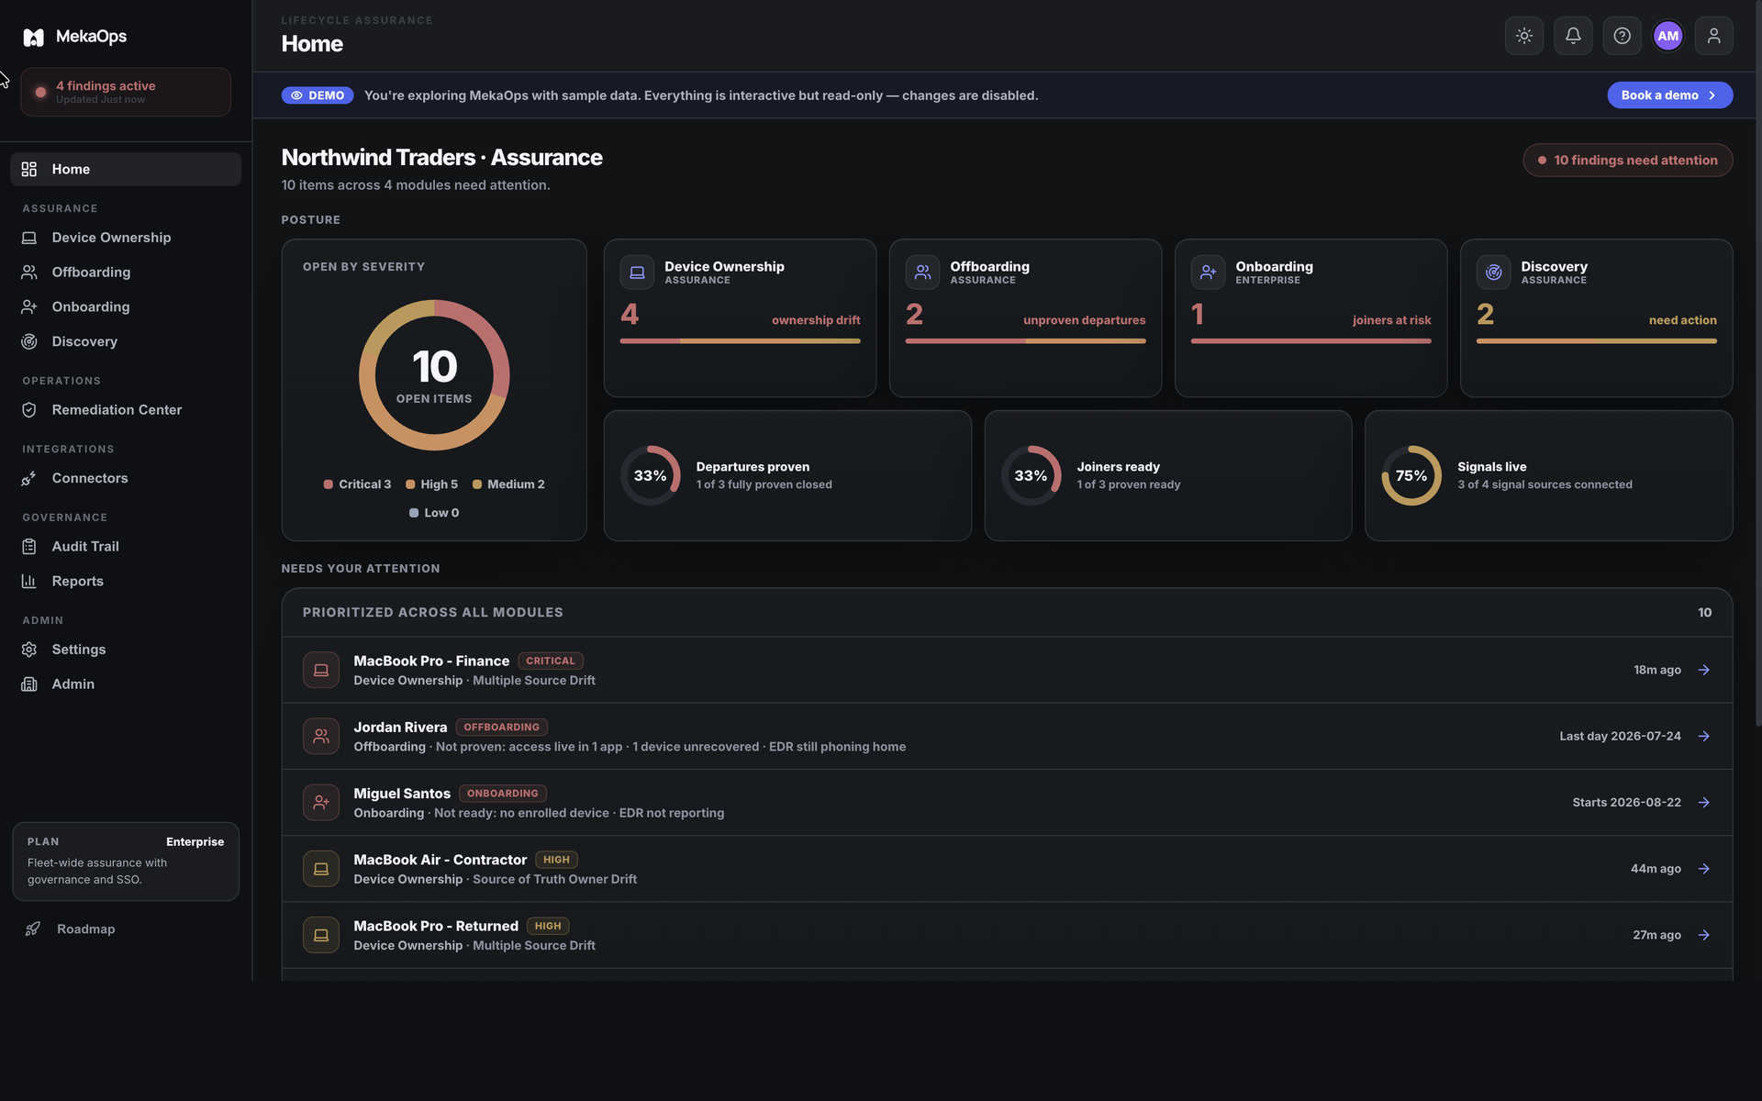Click the Roadmap rocket icon
Image resolution: width=1762 pixels, height=1101 pixels.
33,929
